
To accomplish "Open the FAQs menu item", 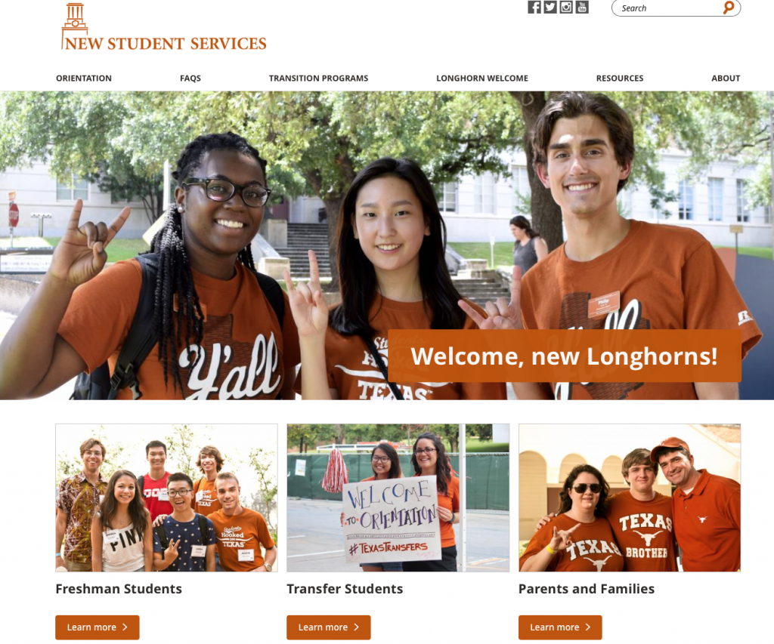I will coord(190,78).
